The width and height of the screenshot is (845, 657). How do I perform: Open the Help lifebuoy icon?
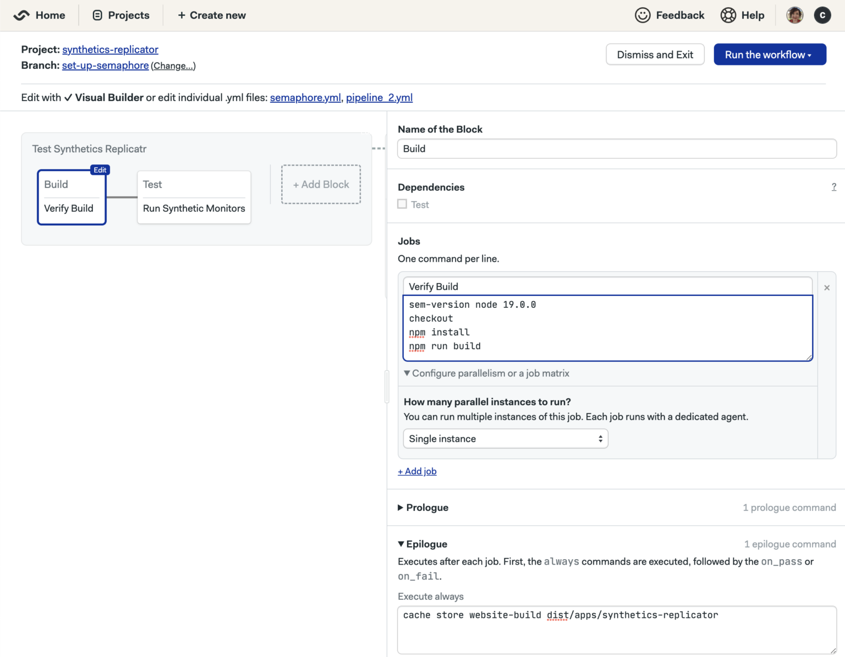tap(727, 15)
